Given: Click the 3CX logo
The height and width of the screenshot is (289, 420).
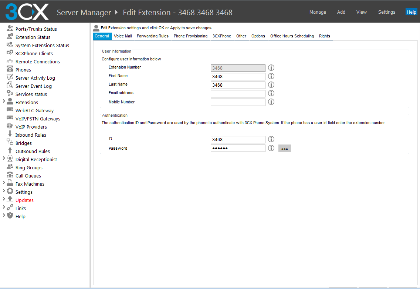Looking at the screenshot, I should pos(27,12).
